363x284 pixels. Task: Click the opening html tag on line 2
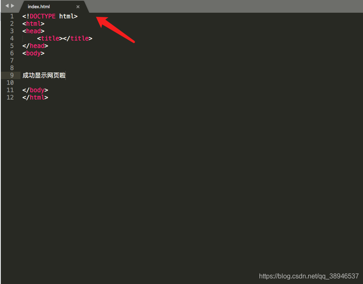click(33, 24)
